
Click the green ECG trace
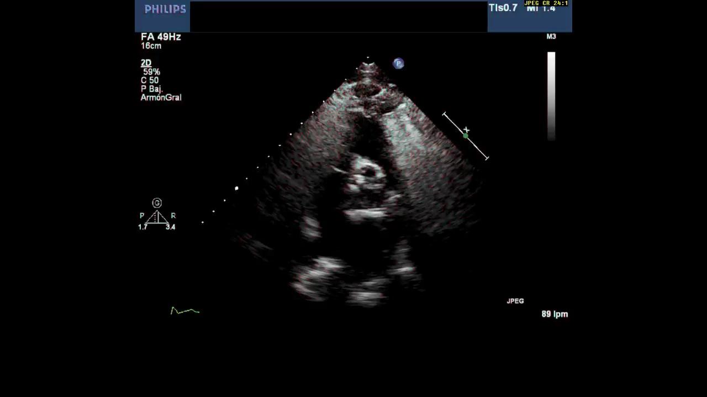184,311
